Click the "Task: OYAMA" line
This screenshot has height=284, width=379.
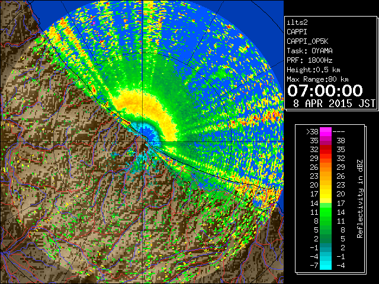(x=310, y=51)
